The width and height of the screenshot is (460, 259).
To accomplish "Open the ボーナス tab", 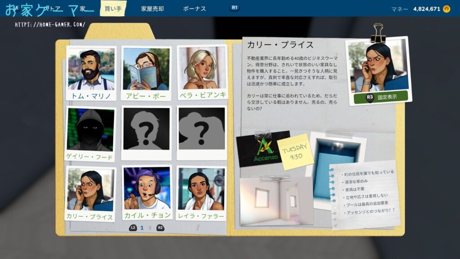I will pyautogui.click(x=194, y=9).
